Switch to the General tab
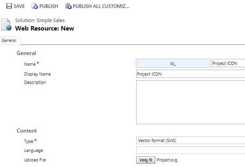Image resolution: width=245 pixels, height=167 pixels. click(9, 40)
